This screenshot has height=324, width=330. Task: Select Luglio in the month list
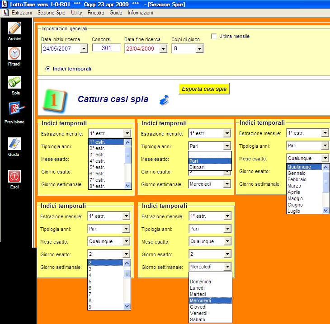(x=304, y=211)
